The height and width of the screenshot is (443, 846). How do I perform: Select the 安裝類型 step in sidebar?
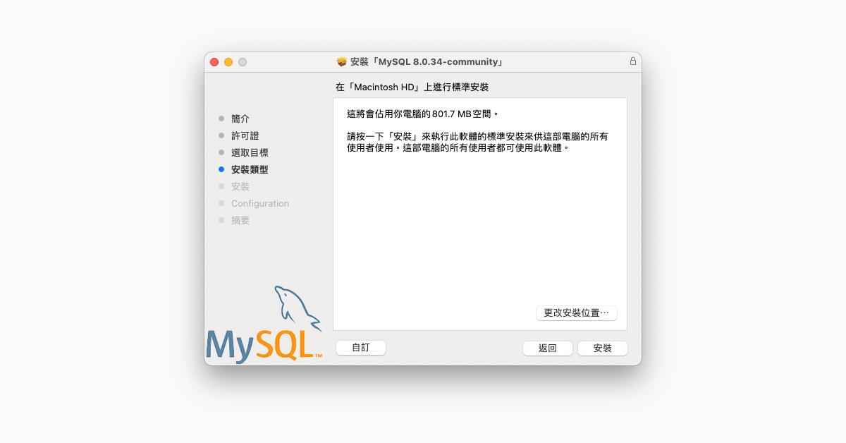(x=250, y=169)
